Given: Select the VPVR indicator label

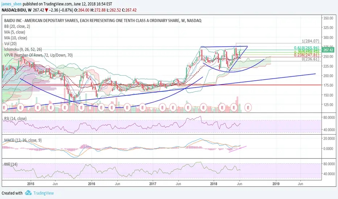Looking at the screenshot, I should [x=38, y=55].
